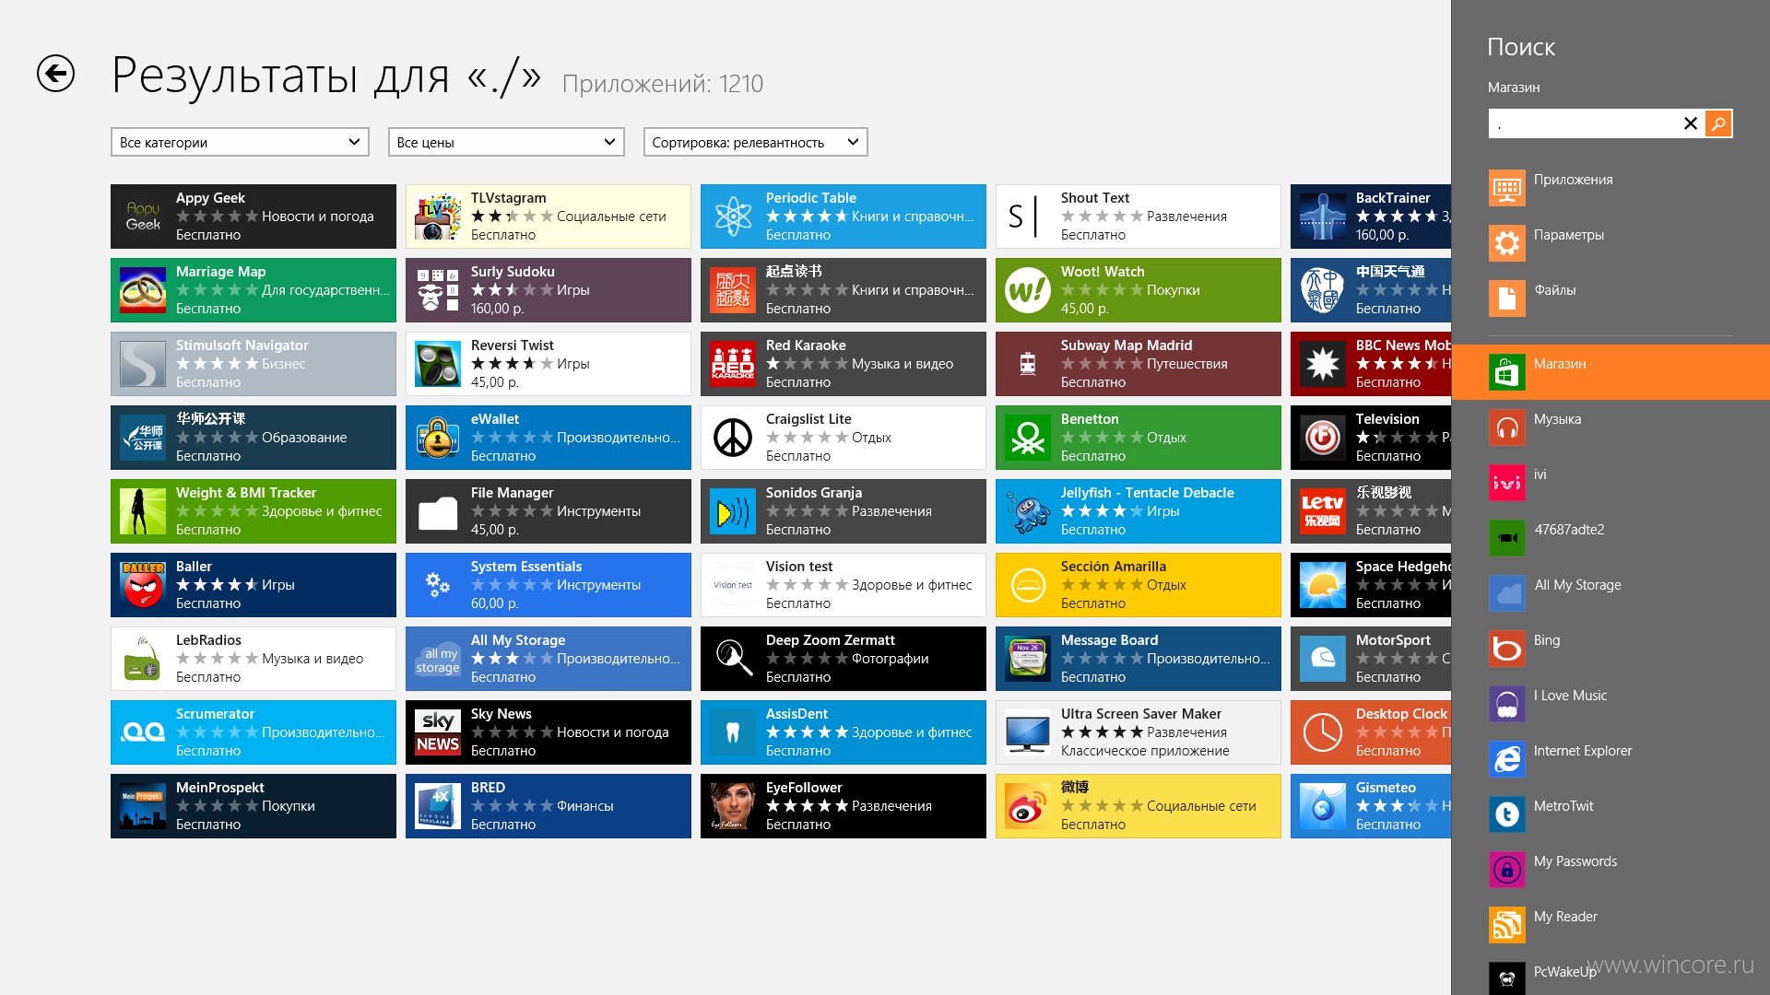Click the Scrumerator app icon
Image resolution: width=1770 pixels, height=995 pixels.
tap(143, 732)
